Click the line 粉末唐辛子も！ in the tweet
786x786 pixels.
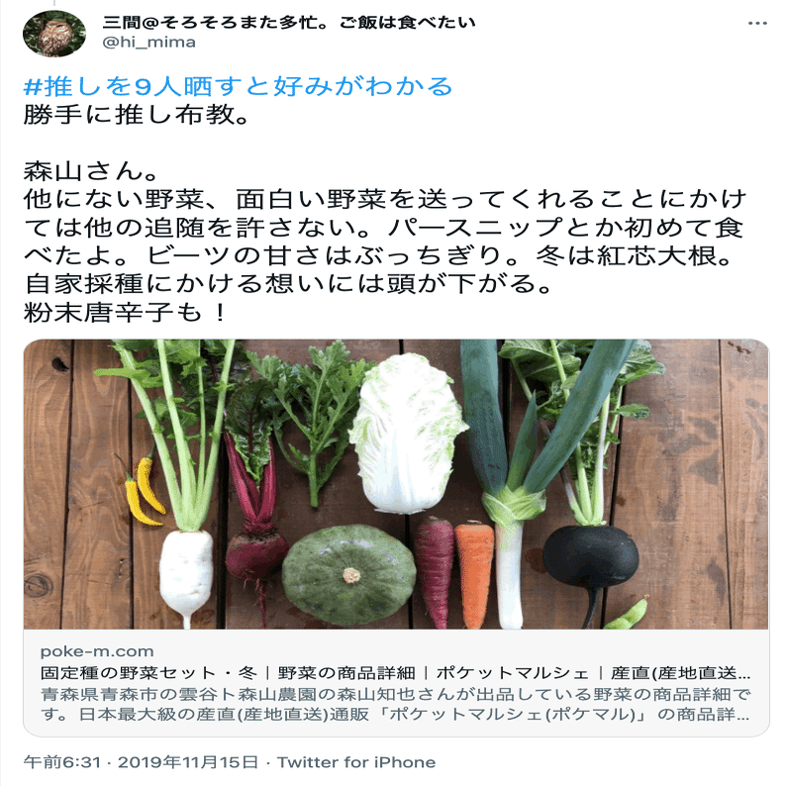[x=126, y=312]
